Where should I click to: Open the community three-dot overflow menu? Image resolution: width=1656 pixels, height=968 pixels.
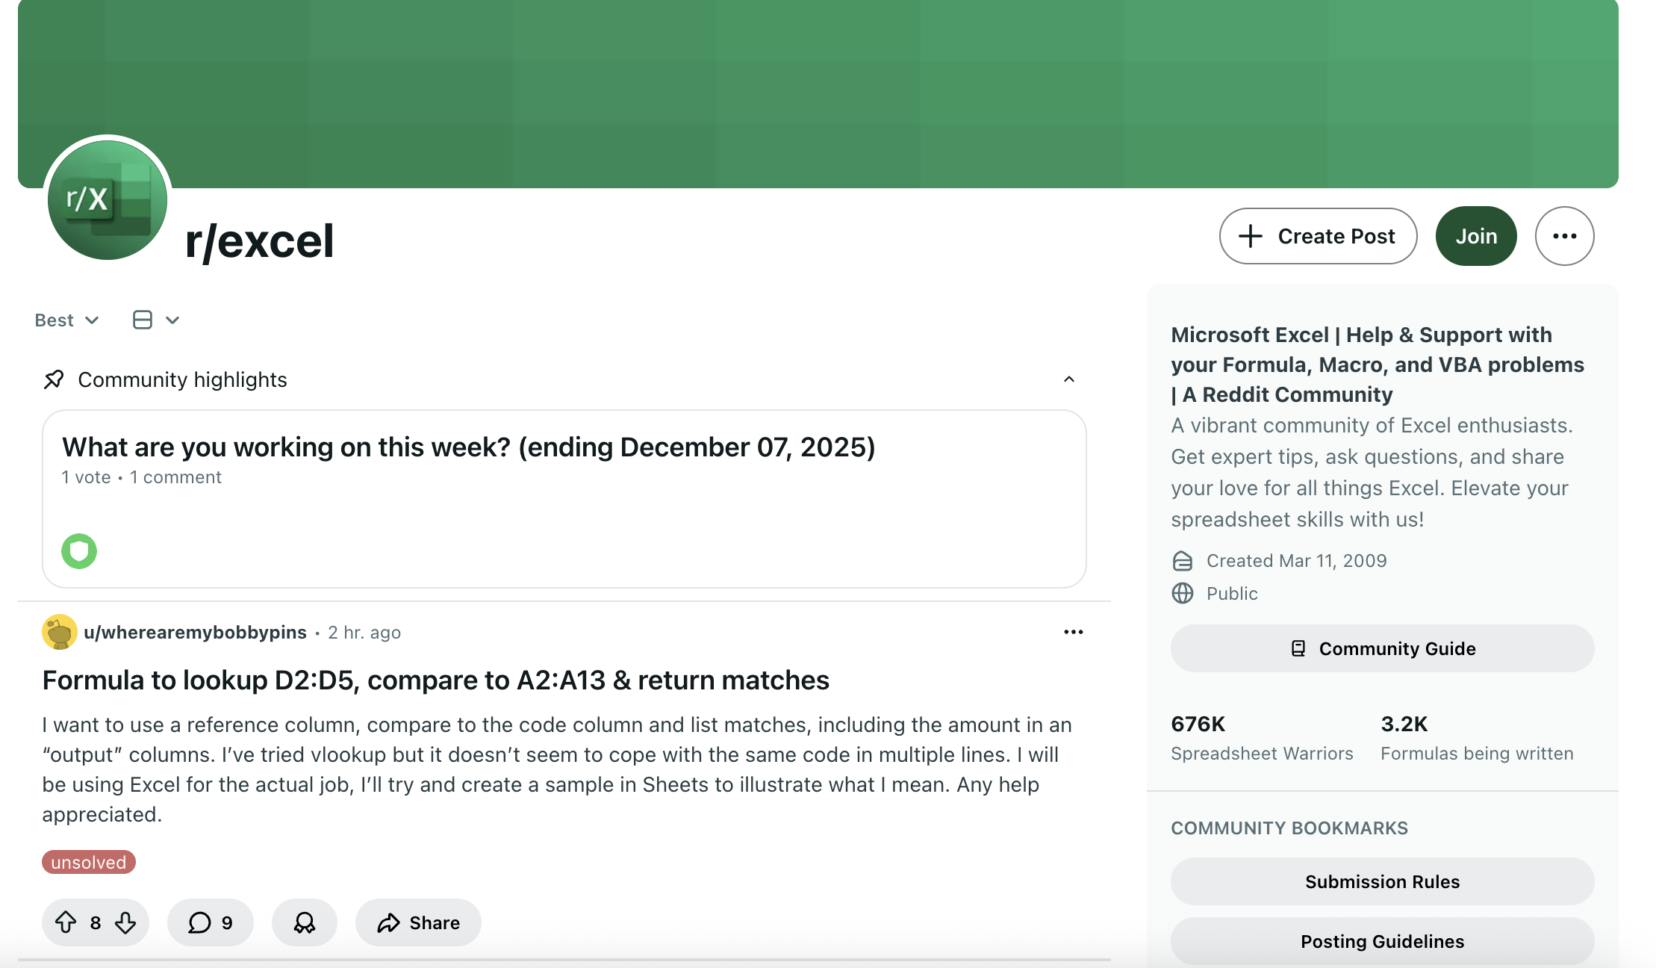pyautogui.click(x=1564, y=236)
